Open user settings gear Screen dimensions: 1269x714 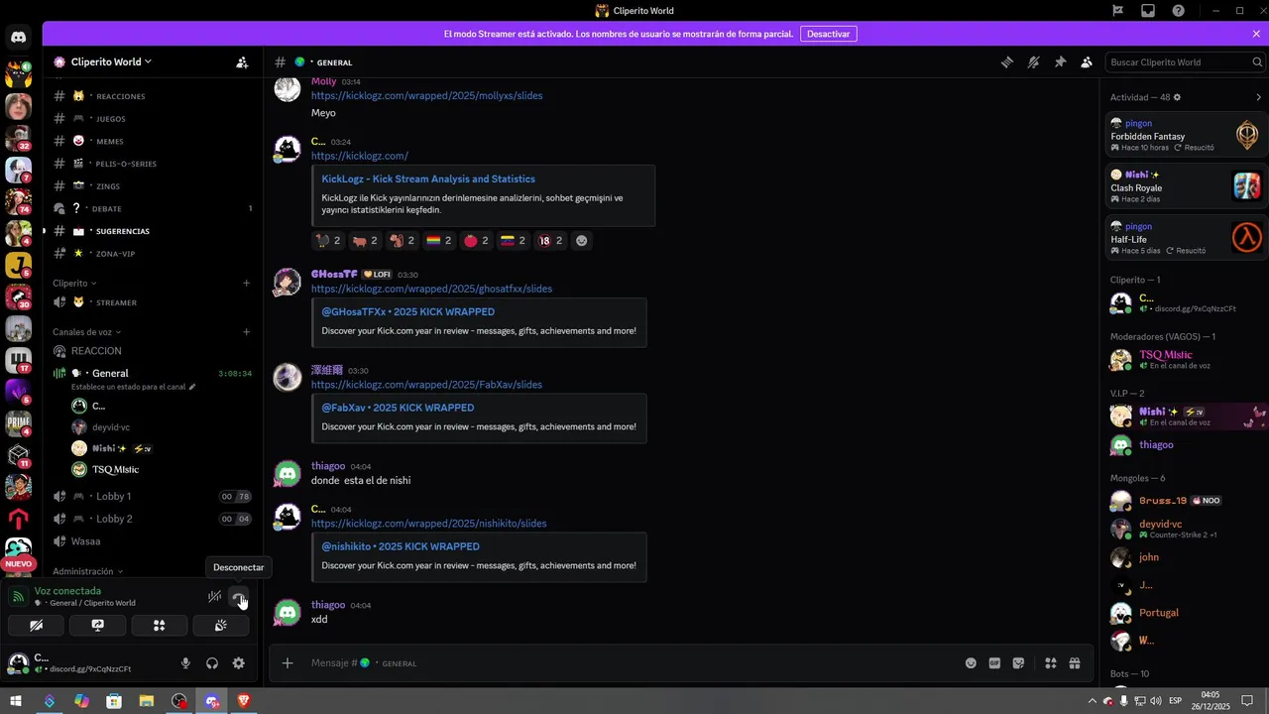coord(238,663)
